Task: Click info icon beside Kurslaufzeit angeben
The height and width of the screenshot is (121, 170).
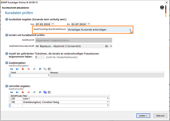Action: click(7, 19)
